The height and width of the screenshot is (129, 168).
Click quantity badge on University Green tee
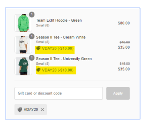[32, 58]
